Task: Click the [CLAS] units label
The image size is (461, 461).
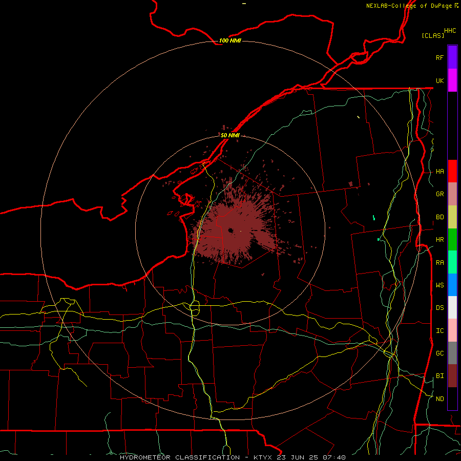Action: click(433, 35)
